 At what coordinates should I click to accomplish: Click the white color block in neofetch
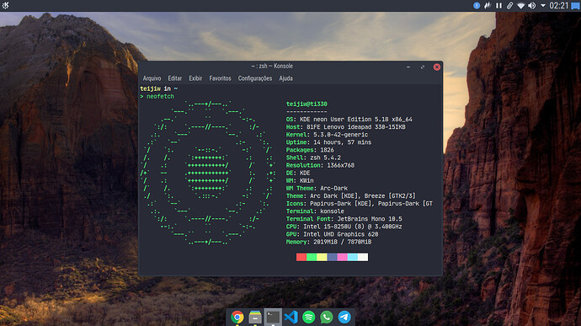point(363,257)
